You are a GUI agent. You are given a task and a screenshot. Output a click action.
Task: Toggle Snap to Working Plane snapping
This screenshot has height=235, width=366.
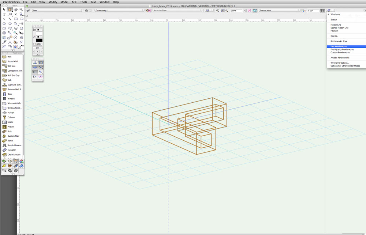point(41,77)
